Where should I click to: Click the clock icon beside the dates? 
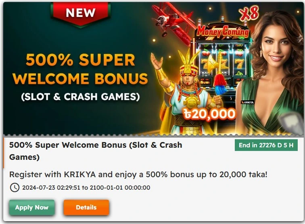pos(15,188)
